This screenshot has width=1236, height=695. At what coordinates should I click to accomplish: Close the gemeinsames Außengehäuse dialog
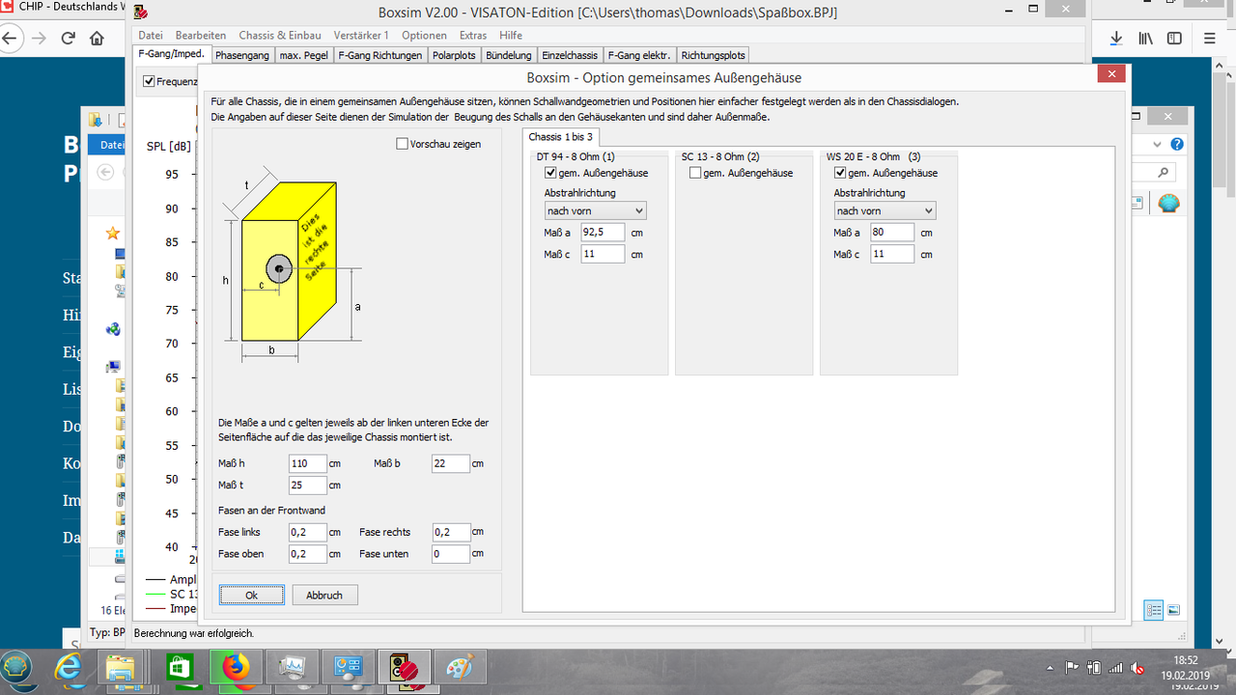[1111, 74]
